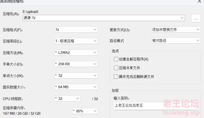Open the 压缩等级 极速压缩 dropdown

(76, 41)
